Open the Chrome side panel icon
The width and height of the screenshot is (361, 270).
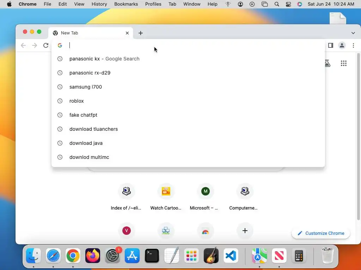331,45
